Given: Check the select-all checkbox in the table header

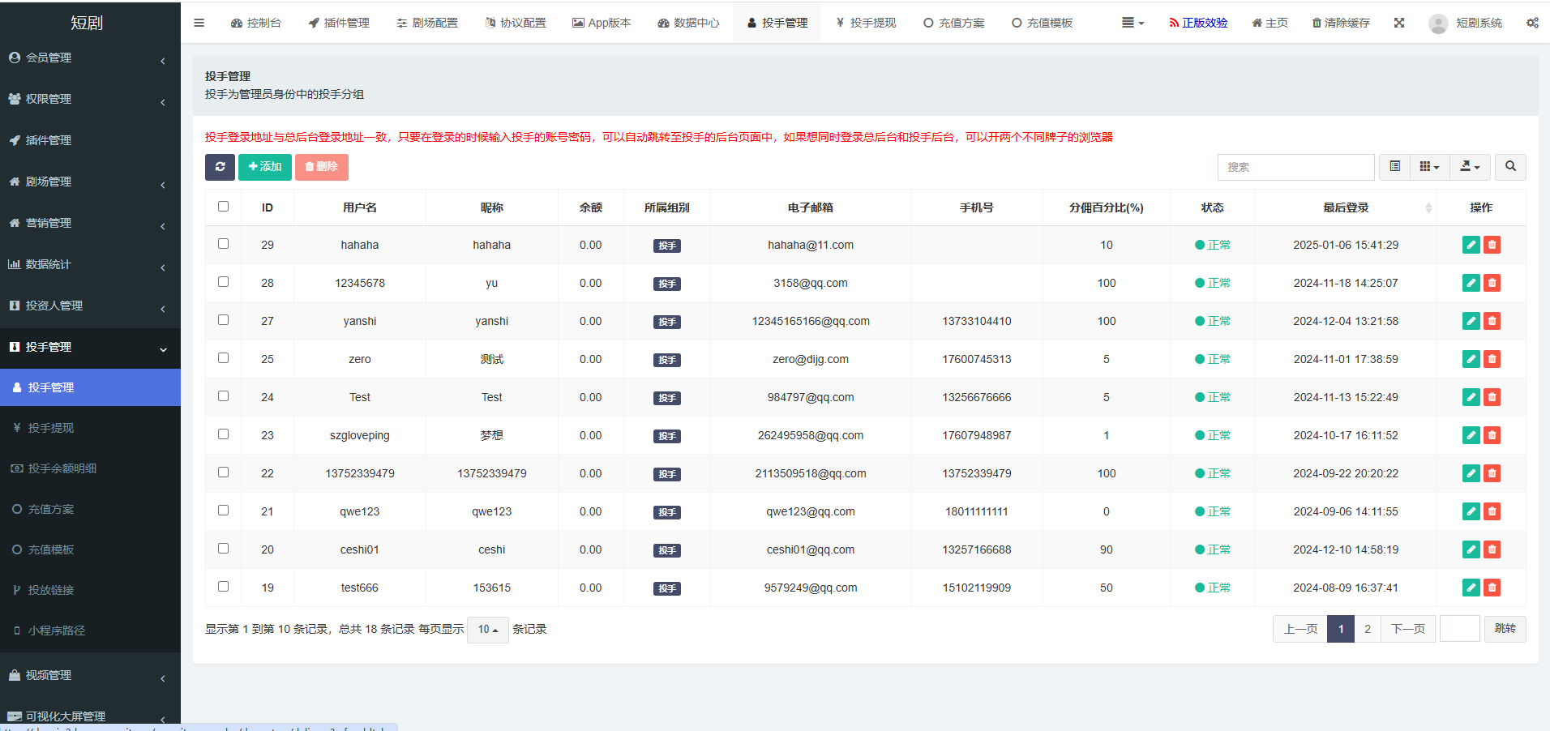Looking at the screenshot, I should tap(223, 207).
